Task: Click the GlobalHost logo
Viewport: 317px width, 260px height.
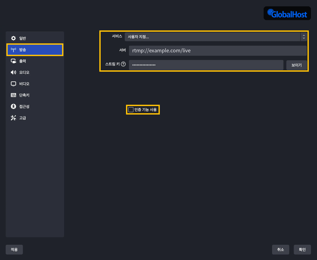Action: coord(287,13)
